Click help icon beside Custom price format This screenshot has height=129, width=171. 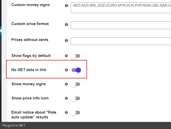coord(67,25)
